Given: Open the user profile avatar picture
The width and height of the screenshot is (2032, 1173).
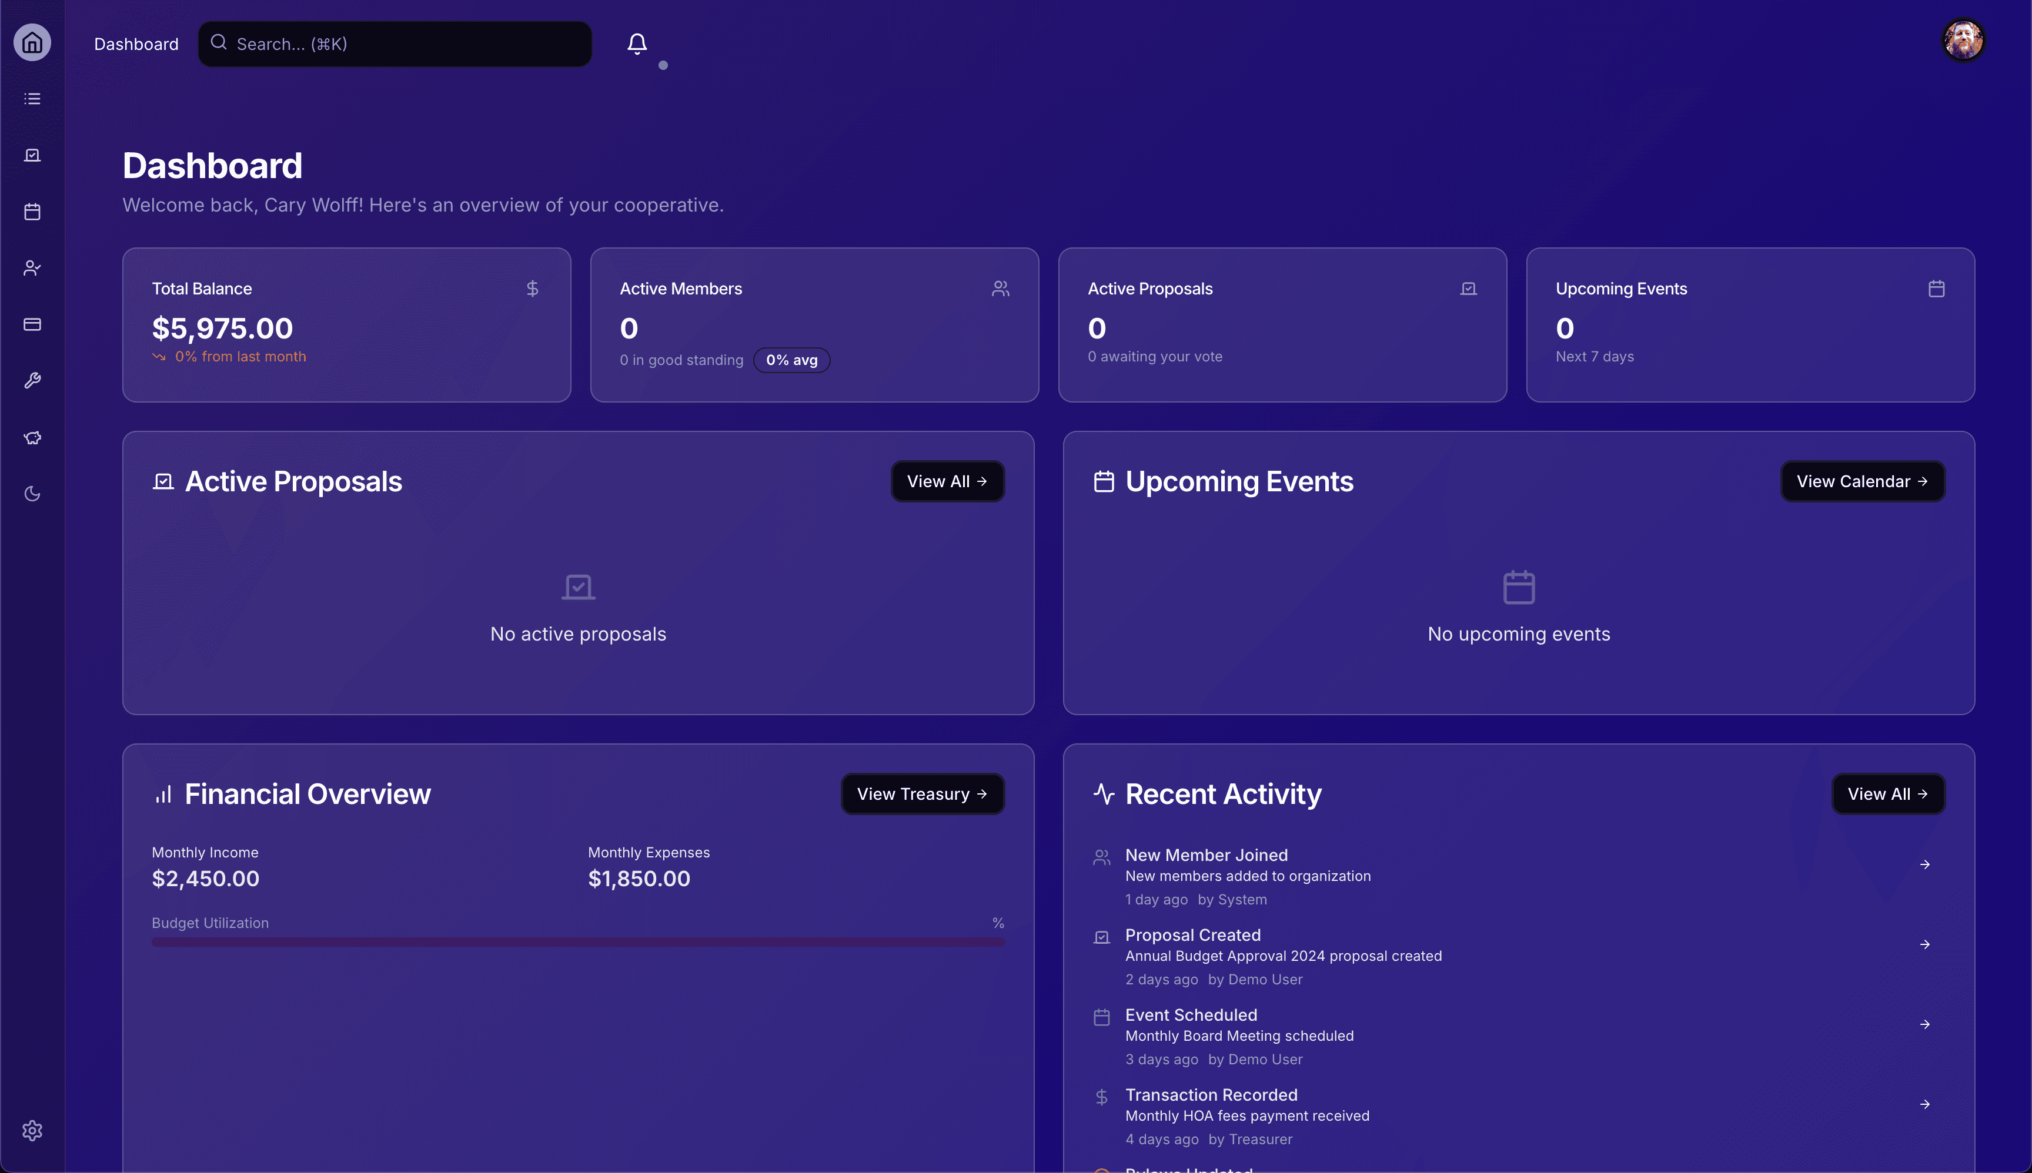Looking at the screenshot, I should click(x=1964, y=39).
